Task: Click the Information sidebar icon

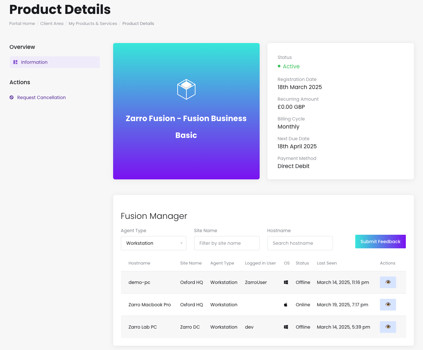Action: tap(15, 62)
